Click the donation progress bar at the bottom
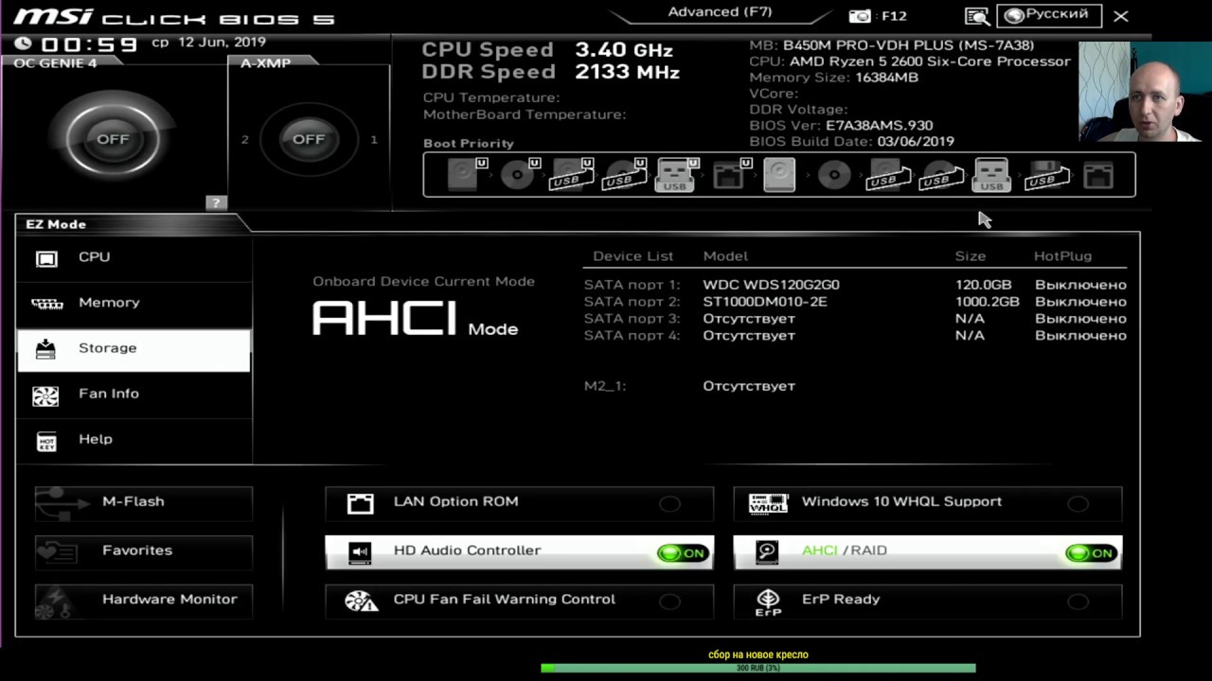Image resolution: width=1212 pixels, height=681 pixels. click(757, 668)
